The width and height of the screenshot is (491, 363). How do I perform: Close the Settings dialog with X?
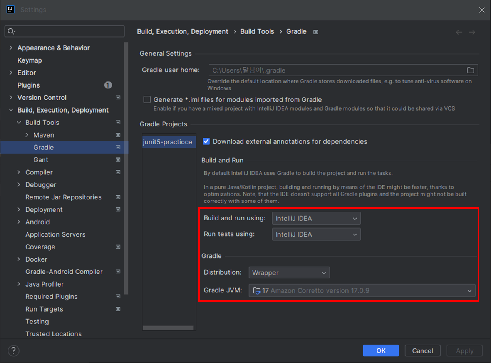482,10
